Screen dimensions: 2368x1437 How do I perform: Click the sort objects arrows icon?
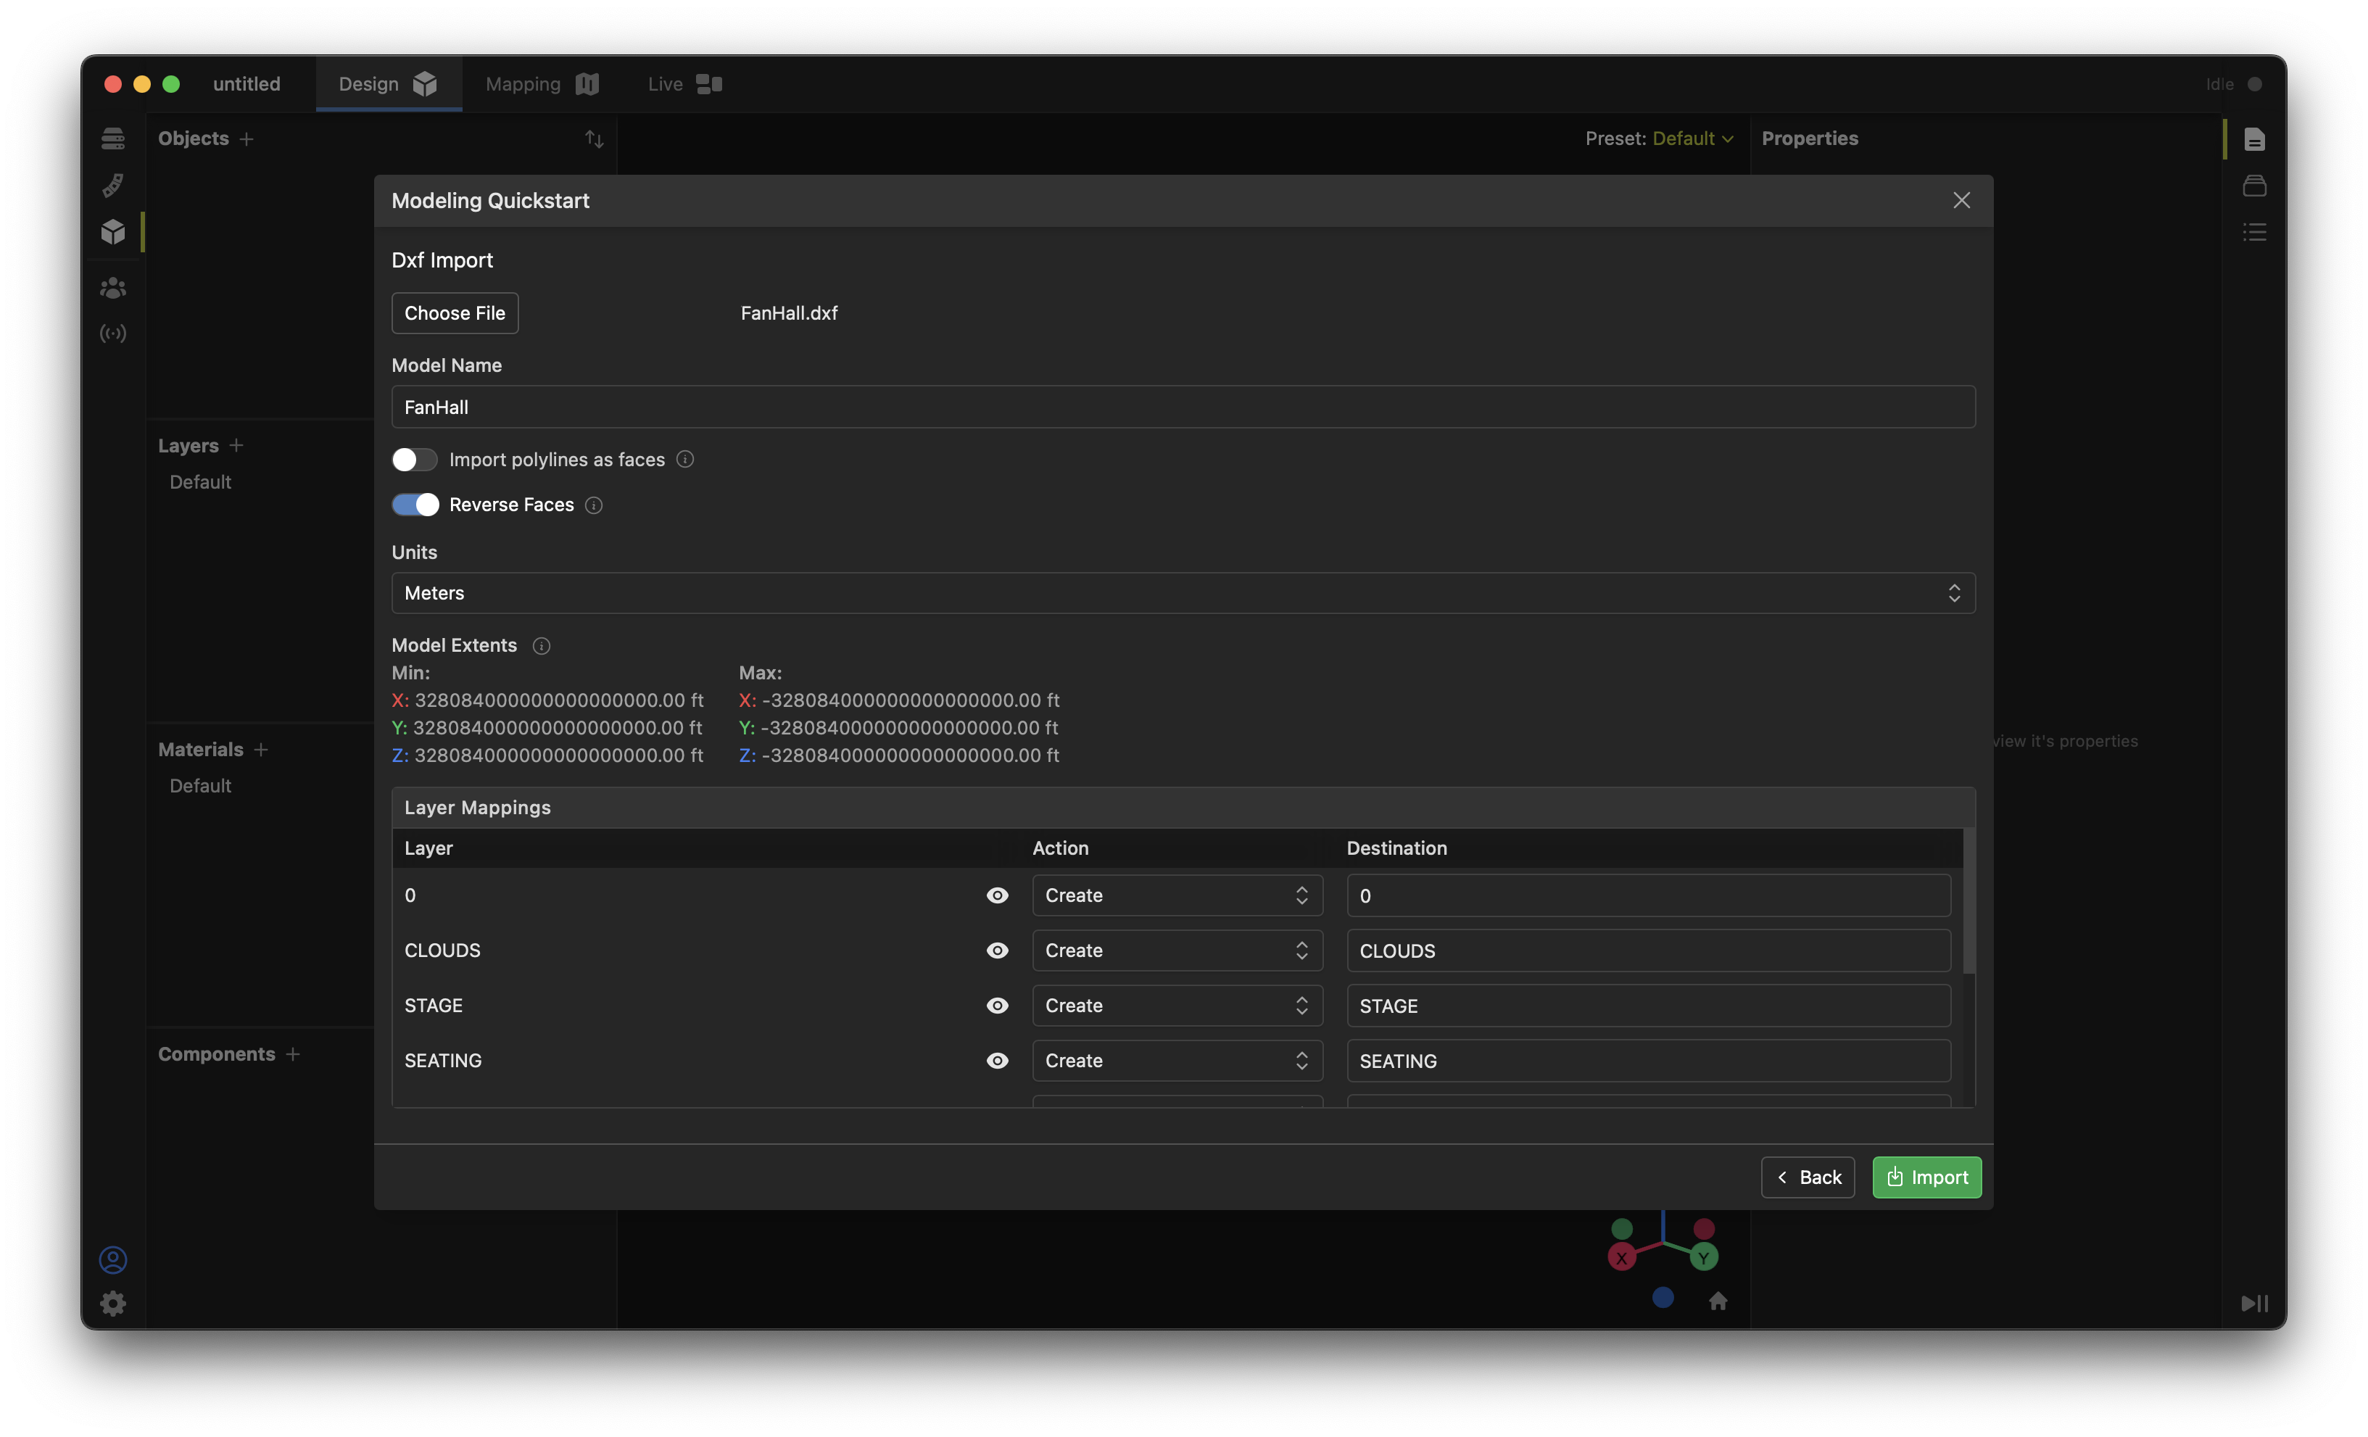[594, 139]
